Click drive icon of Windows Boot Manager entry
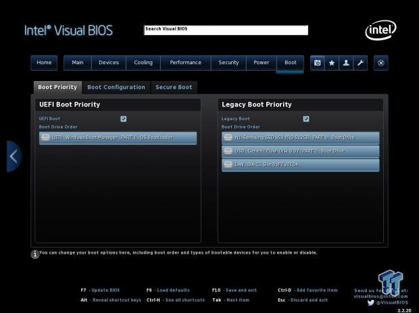 [45, 138]
